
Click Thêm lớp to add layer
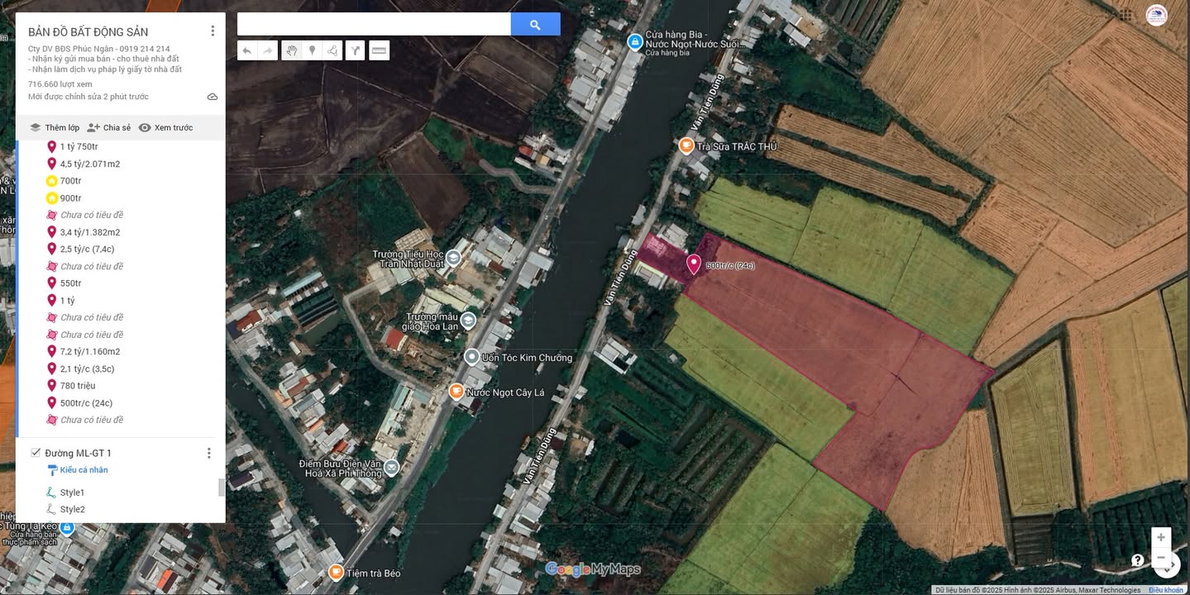click(x=55, y=127)
